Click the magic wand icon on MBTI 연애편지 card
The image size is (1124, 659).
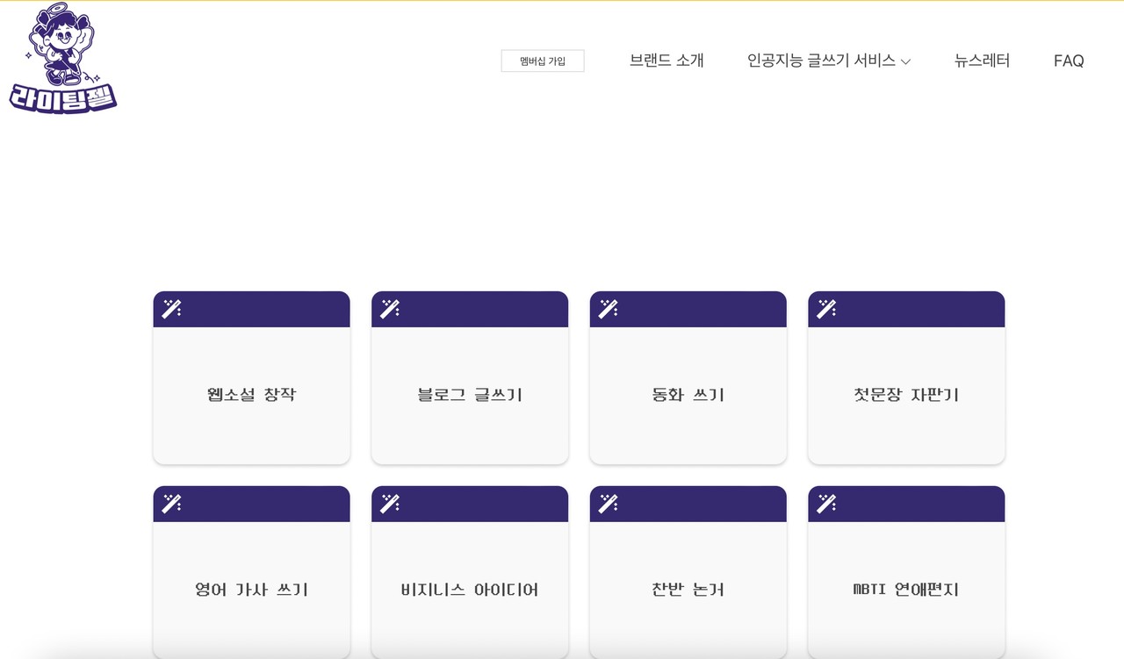[x=826, y=504]
